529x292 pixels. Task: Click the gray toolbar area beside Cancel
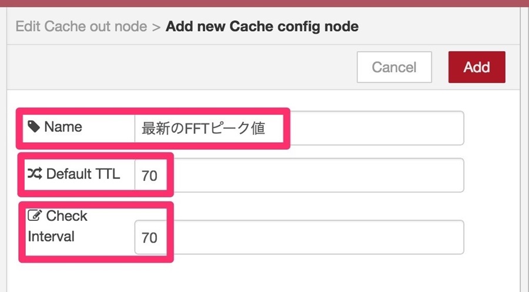coord(182,67)
